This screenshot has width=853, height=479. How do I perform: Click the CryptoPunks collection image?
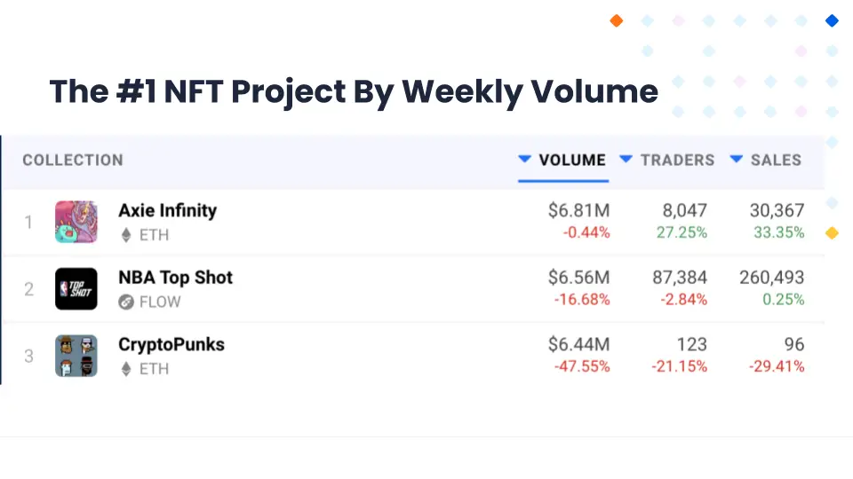76,356
